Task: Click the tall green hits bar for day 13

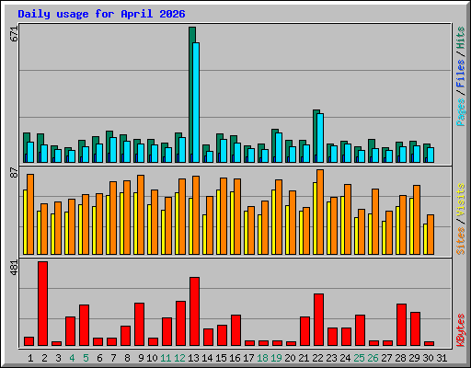Action: [x=191, y=95]
